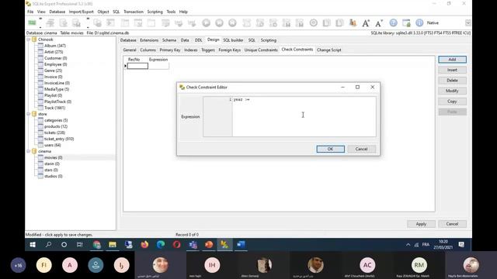Open the View menu
The height and width of the screenshot is (279, 497).
pyautogui.click(x=41, y=12)
